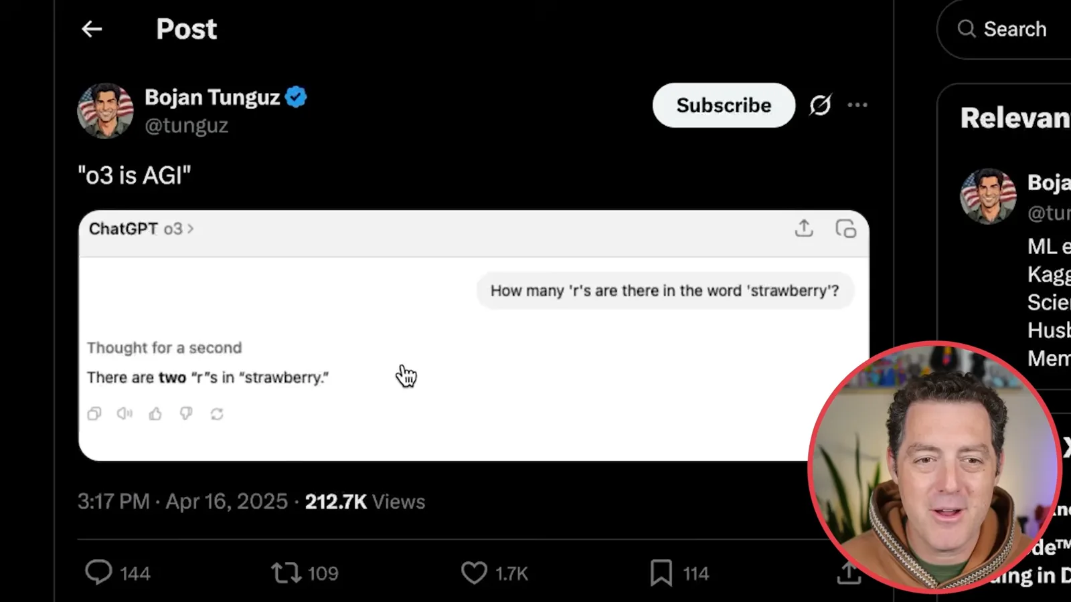Click the repost icon showing 109
1071x602 pixels.
pos(286,573)
